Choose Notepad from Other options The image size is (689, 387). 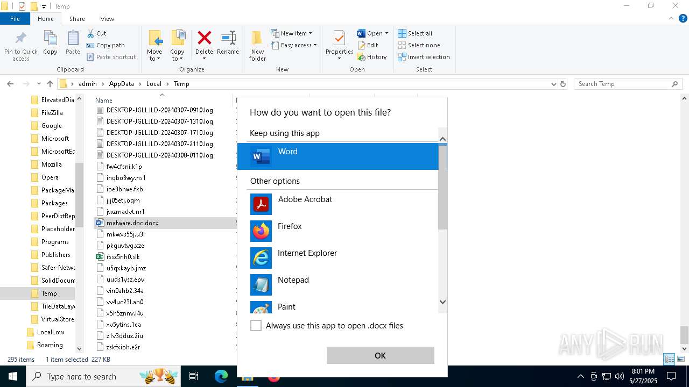pos(338,285)
